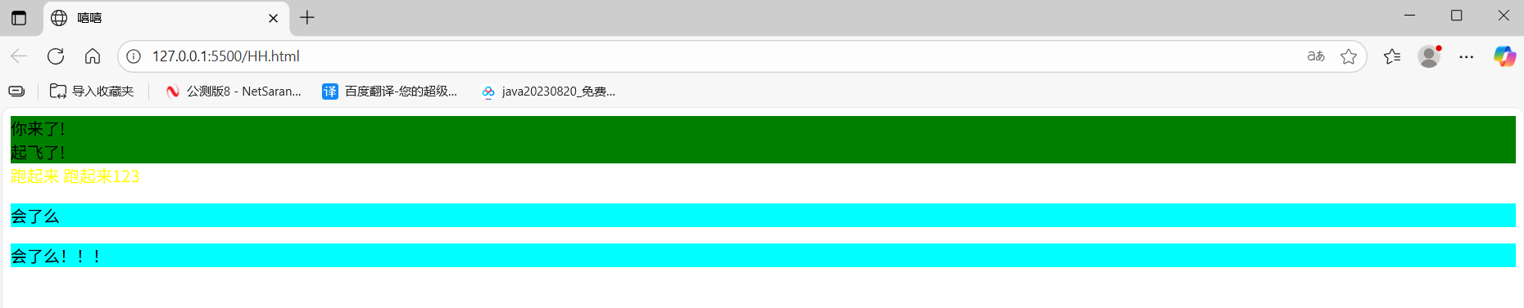Click the 你来了! text line

tap(38, 129)
